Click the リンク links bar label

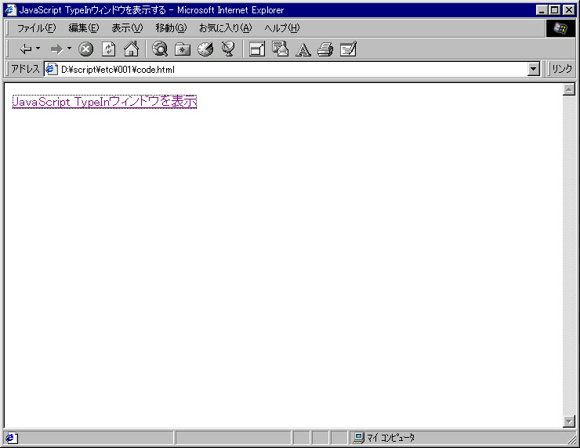point(562,69)
